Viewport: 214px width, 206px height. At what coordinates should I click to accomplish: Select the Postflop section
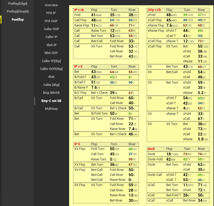[18, 20]
